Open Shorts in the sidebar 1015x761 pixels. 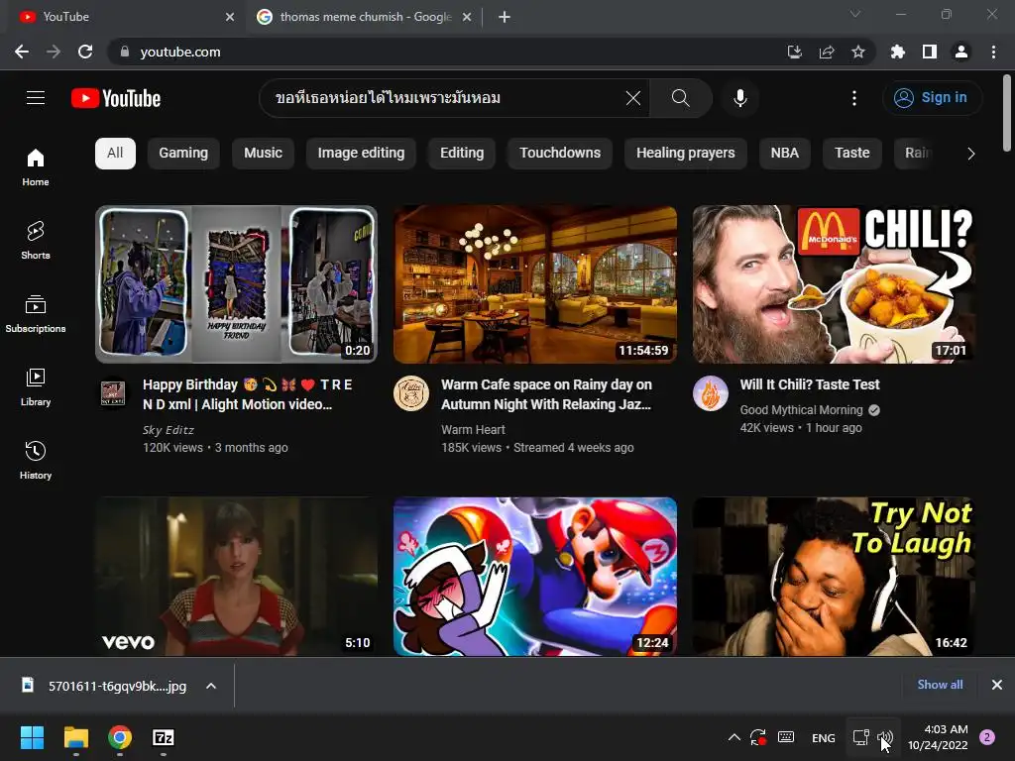[36, 241]
